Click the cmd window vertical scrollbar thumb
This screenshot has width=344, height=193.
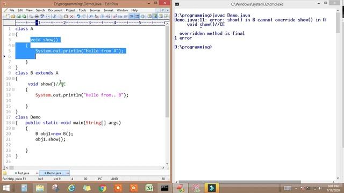pyautogui.click(x=338, y=23)
